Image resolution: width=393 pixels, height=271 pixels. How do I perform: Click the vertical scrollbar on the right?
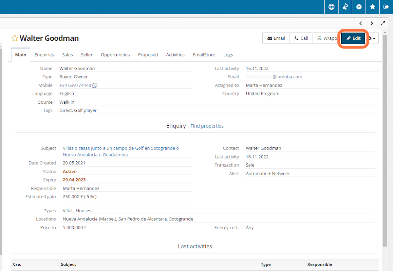385,131
